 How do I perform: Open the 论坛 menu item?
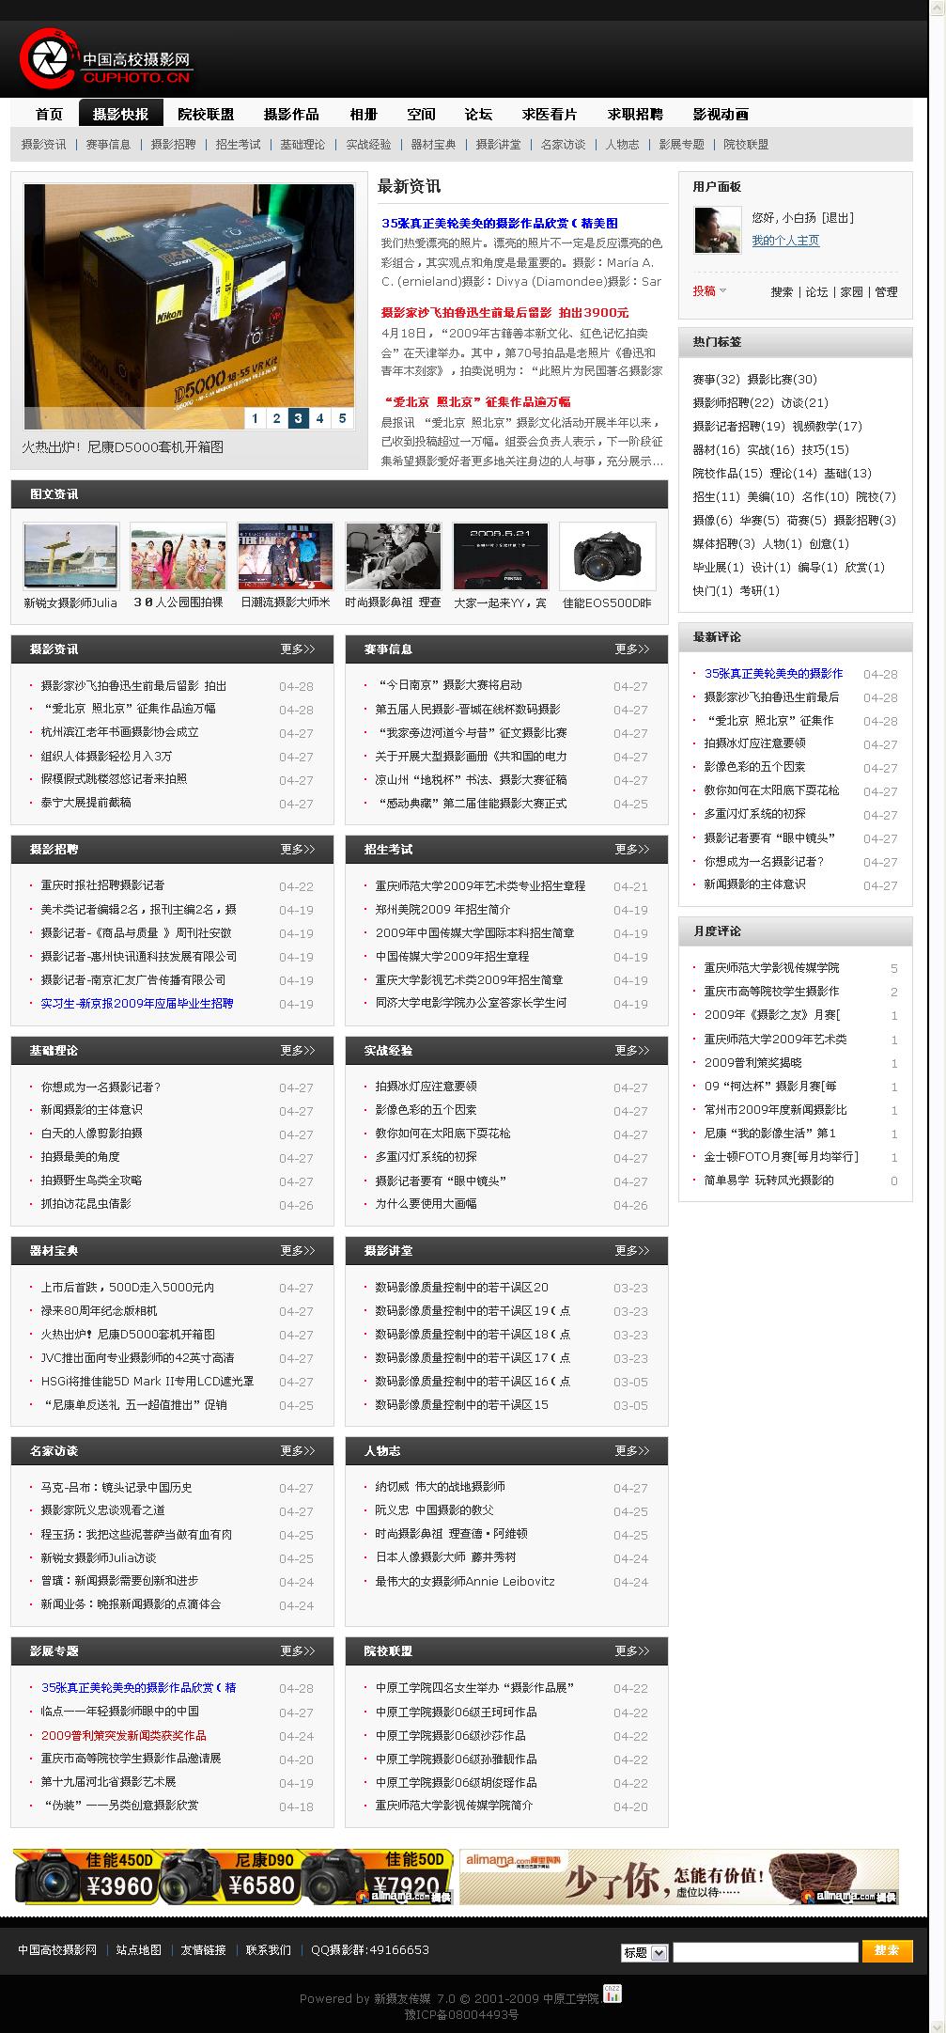pyautogui.click(x=478, y=114)
